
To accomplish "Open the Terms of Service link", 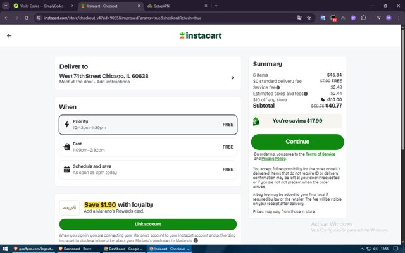I will click(321, 154).
